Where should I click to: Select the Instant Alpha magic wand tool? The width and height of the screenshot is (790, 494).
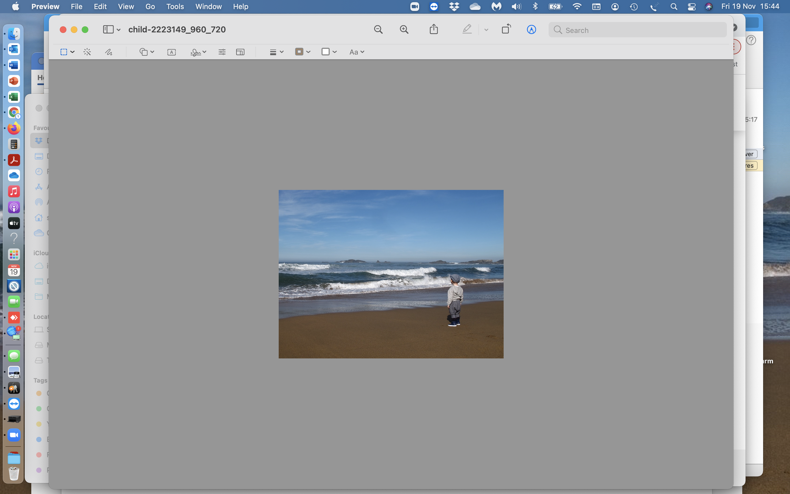click(87, 52)
